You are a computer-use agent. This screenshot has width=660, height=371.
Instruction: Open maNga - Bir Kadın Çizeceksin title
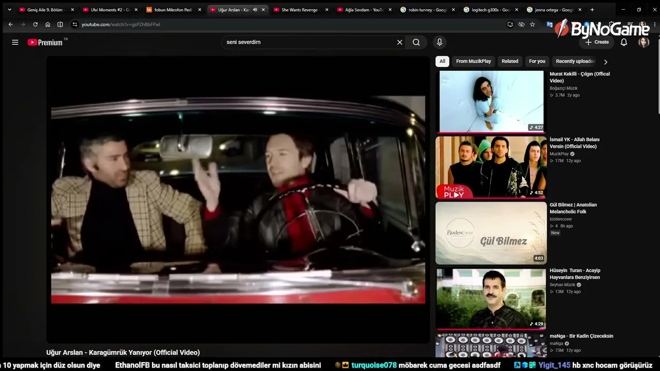coord(581,336)
